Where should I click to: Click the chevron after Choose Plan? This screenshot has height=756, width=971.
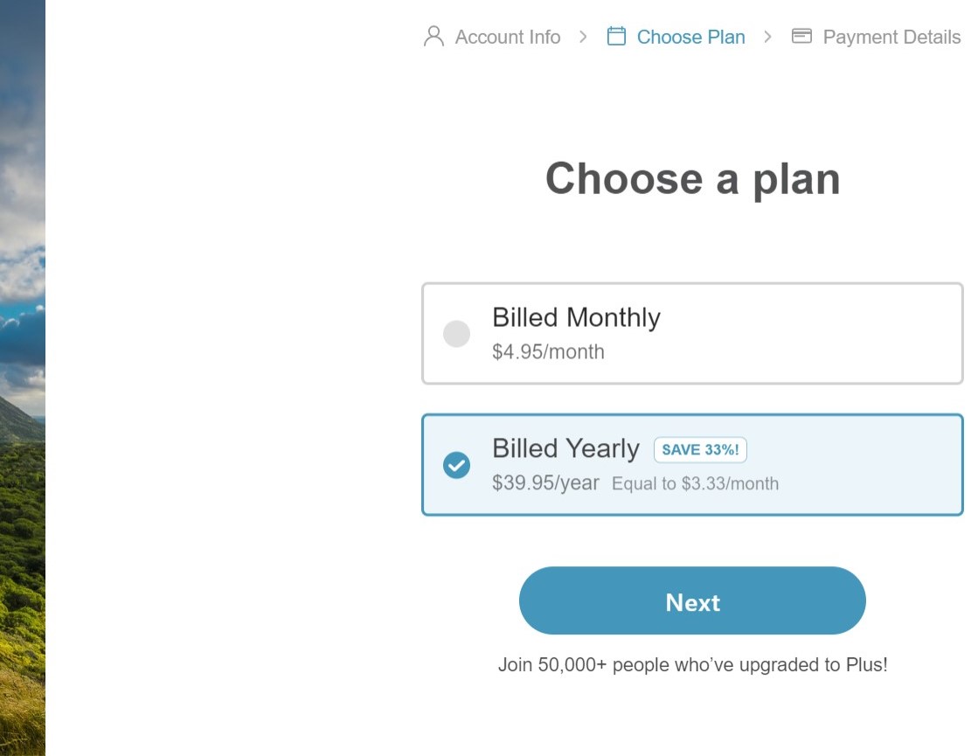pyautogui.click(x=767, y=37)
